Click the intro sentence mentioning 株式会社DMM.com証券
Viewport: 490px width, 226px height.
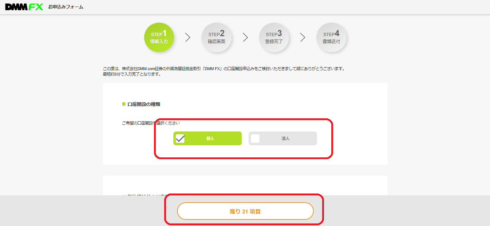(224, 69)
